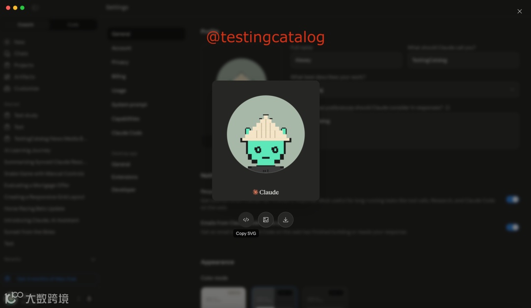Open the Billing settings section
The width and height of the screenshot is (531, 308).
(118, 77)
